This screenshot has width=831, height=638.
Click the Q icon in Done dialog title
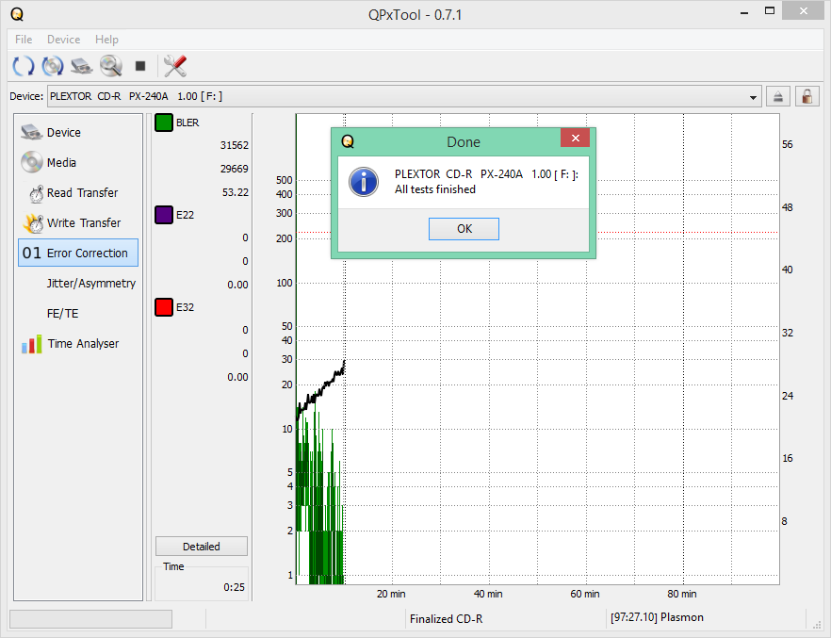click(x=348, y=141)
